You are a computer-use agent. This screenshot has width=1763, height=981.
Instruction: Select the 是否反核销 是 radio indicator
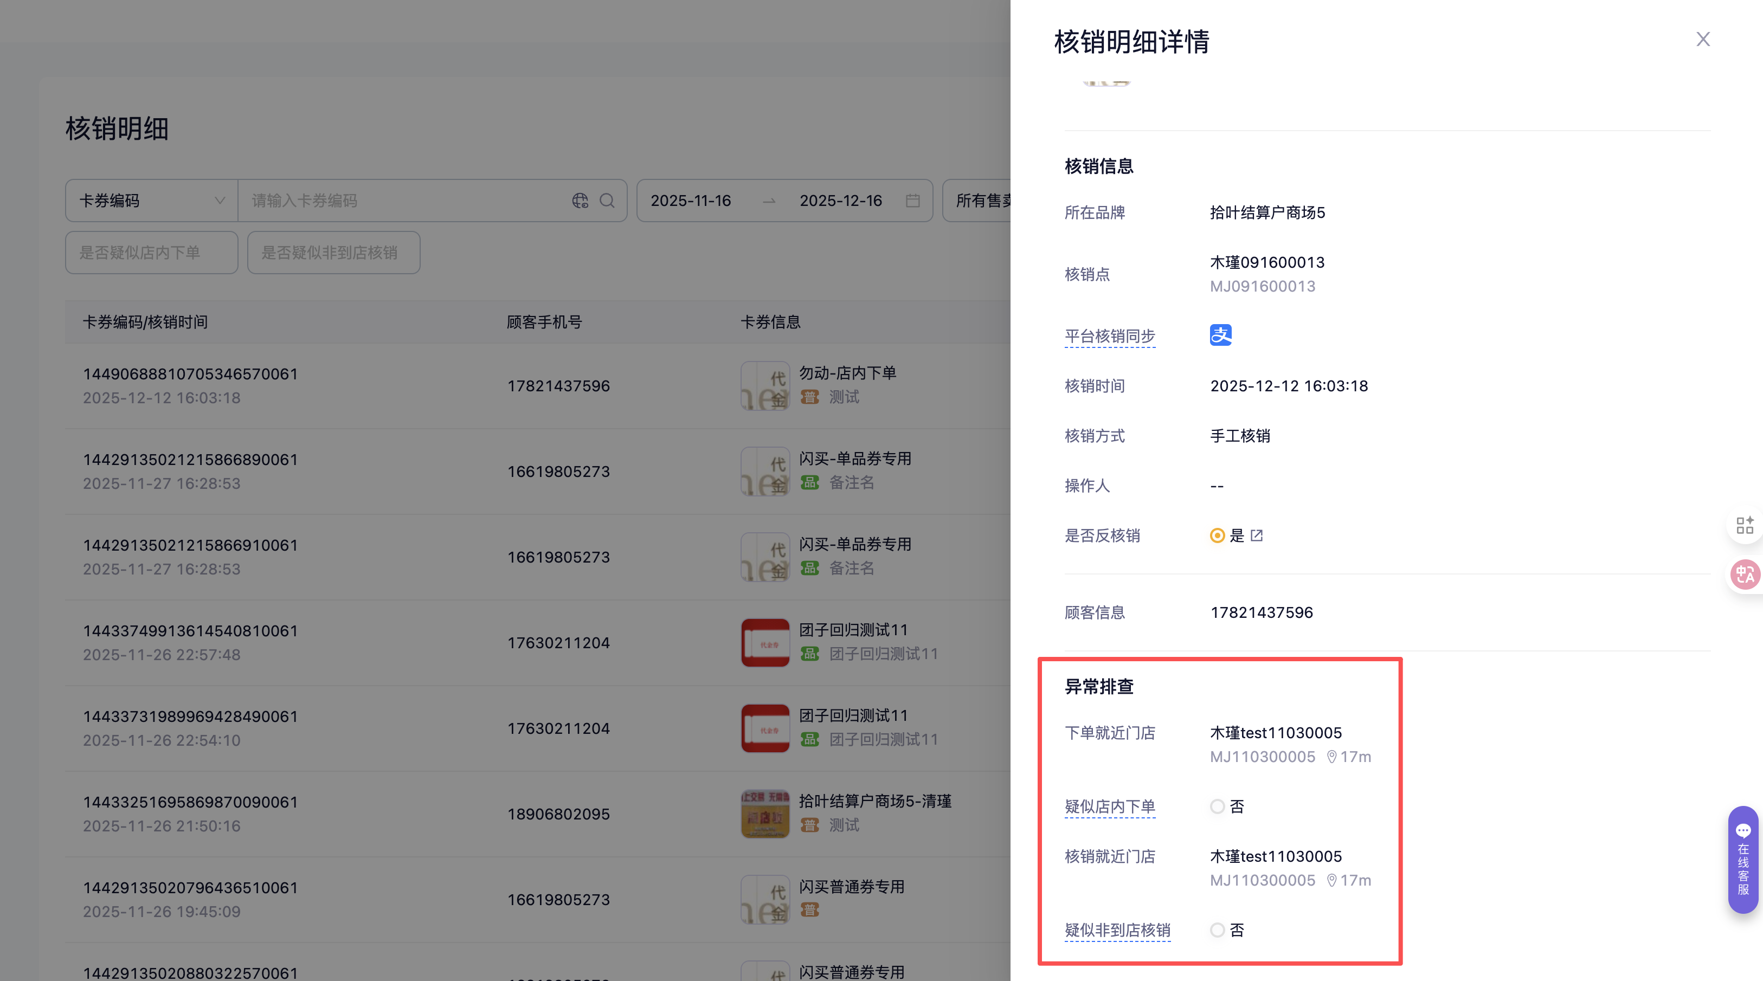(1217, 535)
